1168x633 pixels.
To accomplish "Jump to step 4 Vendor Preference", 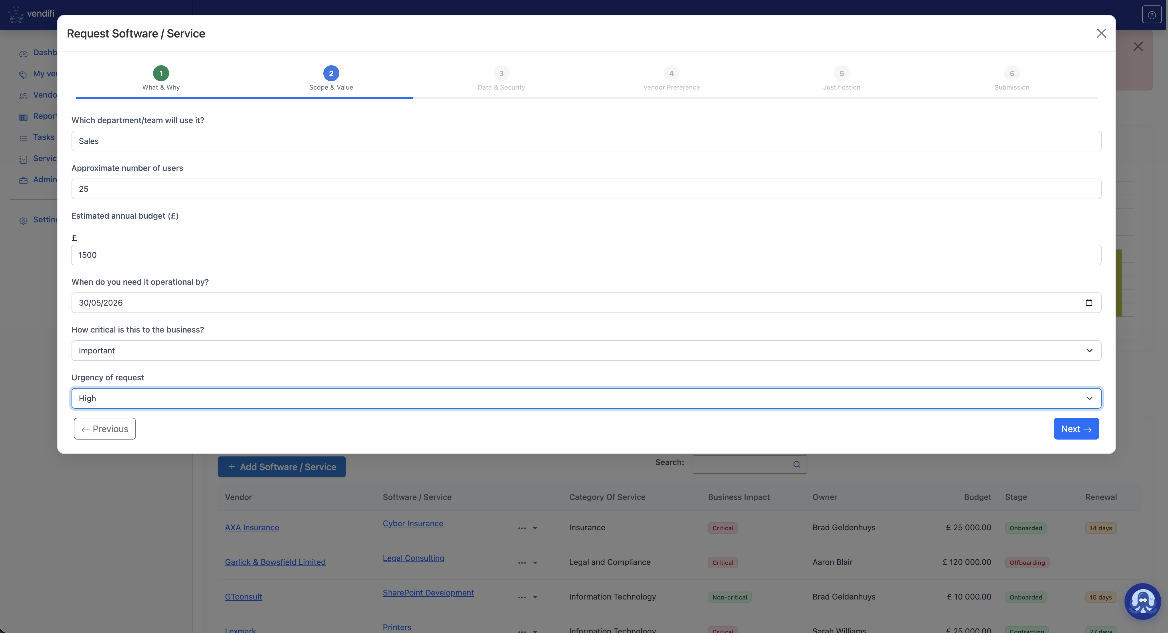I will pos(672,78).
